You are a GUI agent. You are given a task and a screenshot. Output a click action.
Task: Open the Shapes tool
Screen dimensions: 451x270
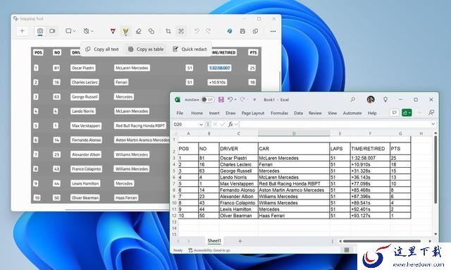click(x=152, y=31)
